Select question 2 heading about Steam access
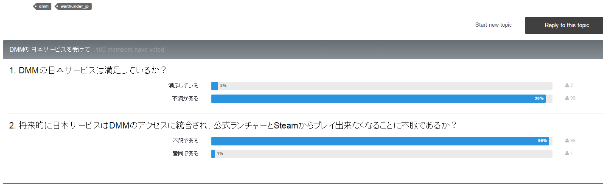 pos(233,125)
